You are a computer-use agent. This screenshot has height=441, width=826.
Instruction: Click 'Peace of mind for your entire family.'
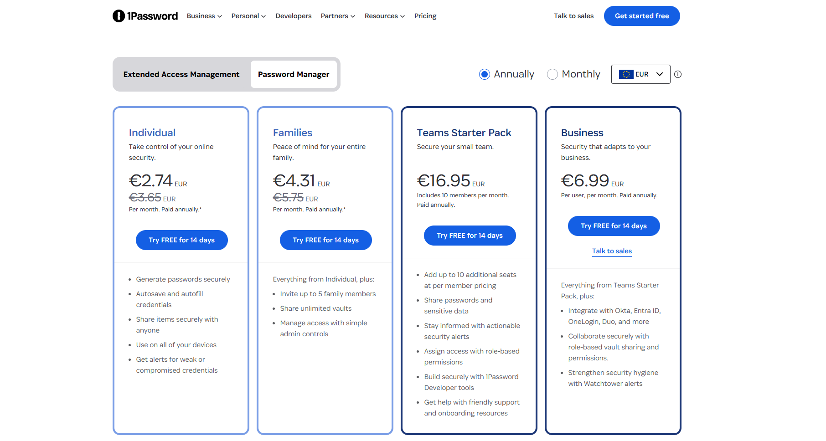click(x=319, y=152)
